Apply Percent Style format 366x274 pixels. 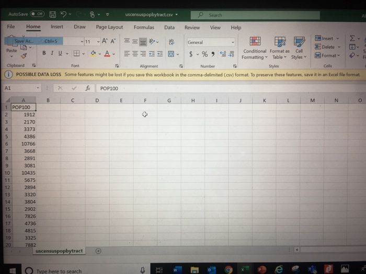click(x=205, y=54)
